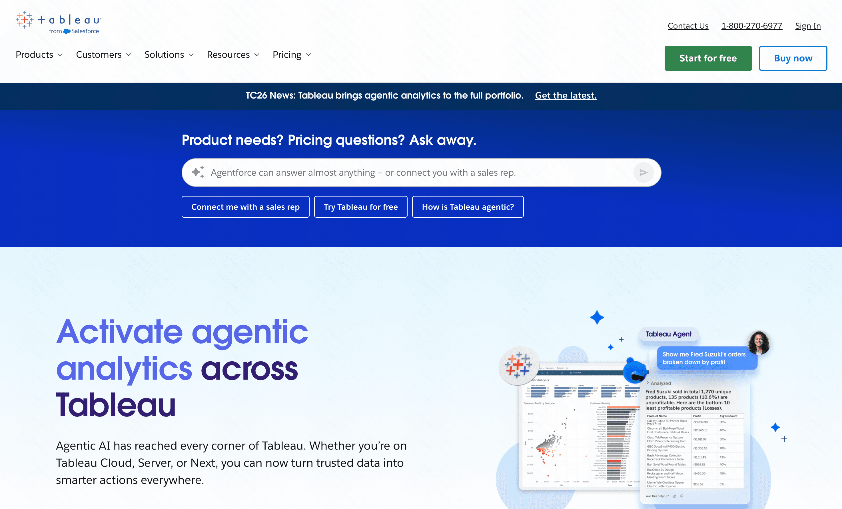Select "Connect me with a sales rep"

pyautogui.click(x=245, y=207)
